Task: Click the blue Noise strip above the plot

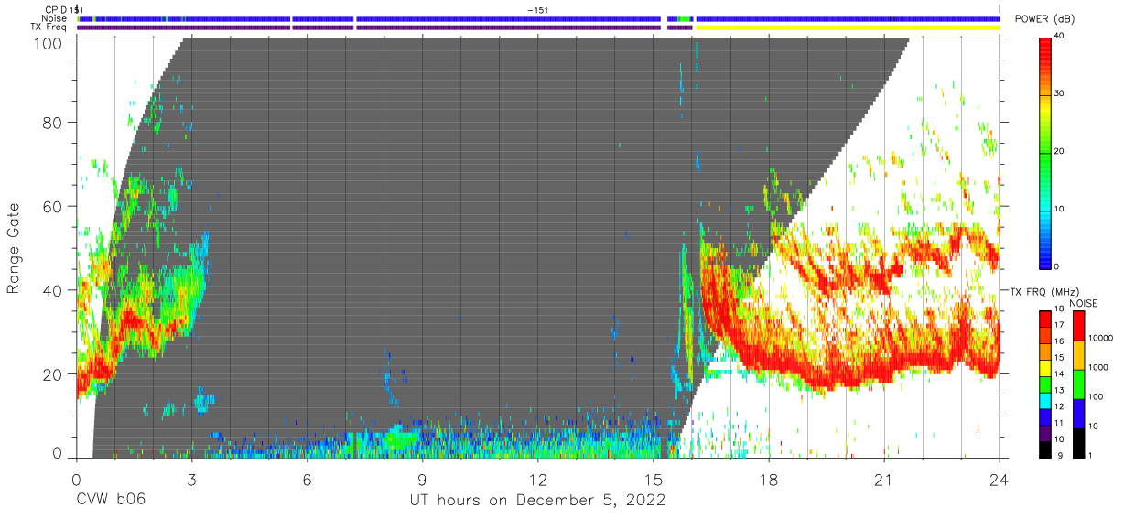Action: click(538, 18)
